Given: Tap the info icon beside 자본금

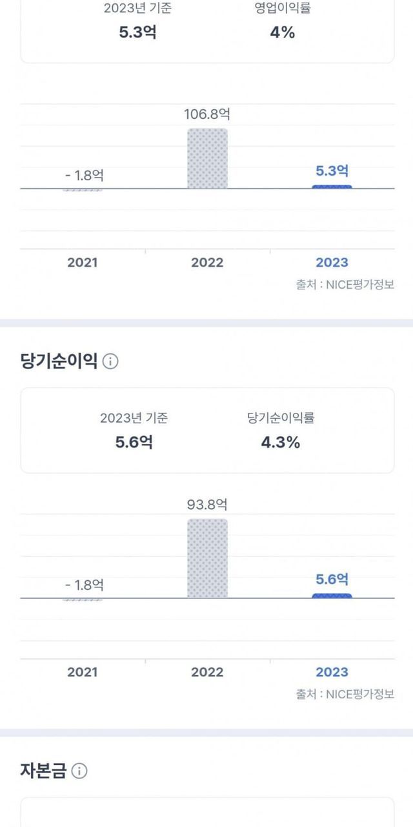Looking at the screenshot, I should coord(79,771).
